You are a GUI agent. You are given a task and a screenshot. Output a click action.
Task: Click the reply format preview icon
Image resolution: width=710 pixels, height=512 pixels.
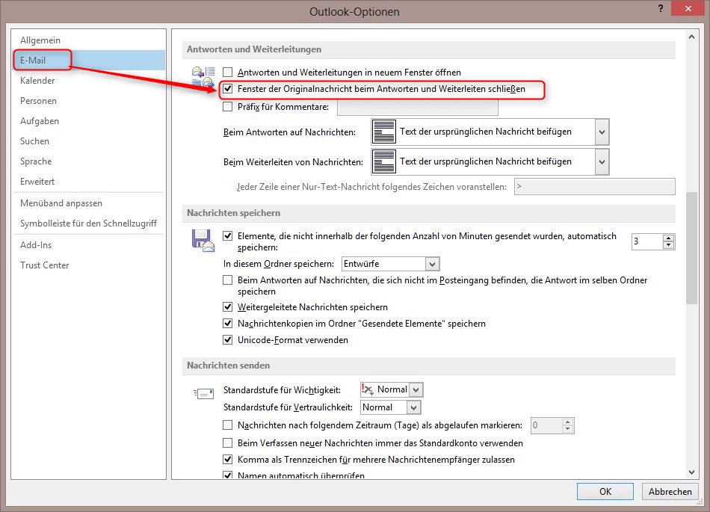pos(384,132)
